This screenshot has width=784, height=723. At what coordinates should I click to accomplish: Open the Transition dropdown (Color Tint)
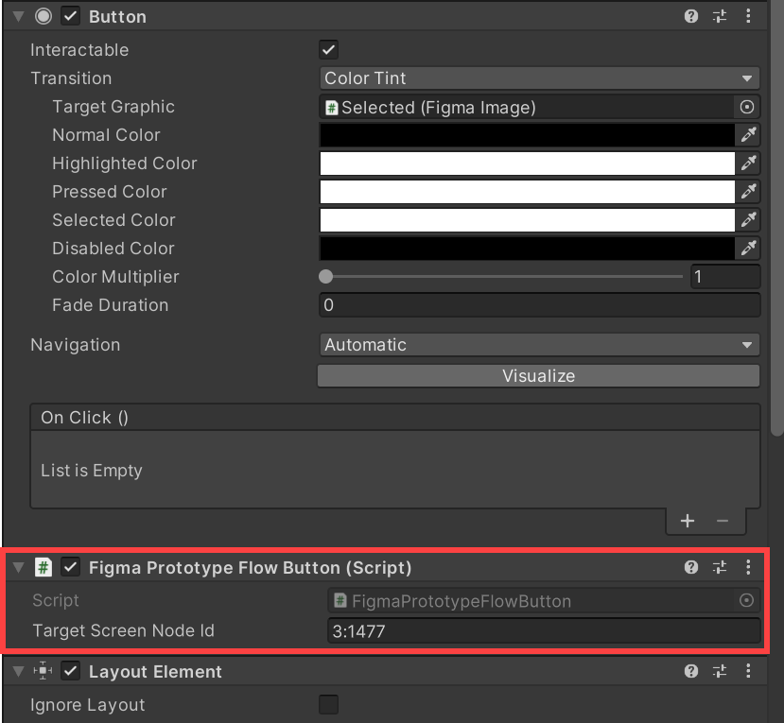coord(539,78)
